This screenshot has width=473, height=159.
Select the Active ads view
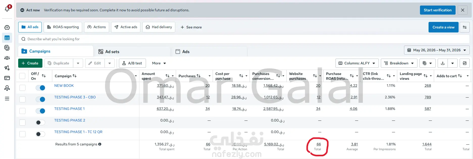tap(126, 27)
